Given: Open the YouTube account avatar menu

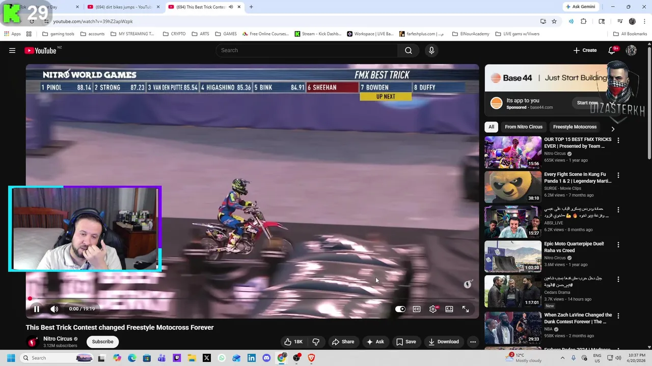Looking at the screenshot, I should [631, 50].
